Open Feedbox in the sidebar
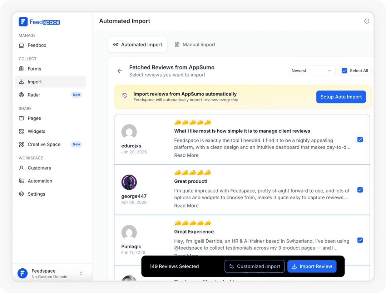 (x=50, y=45)
